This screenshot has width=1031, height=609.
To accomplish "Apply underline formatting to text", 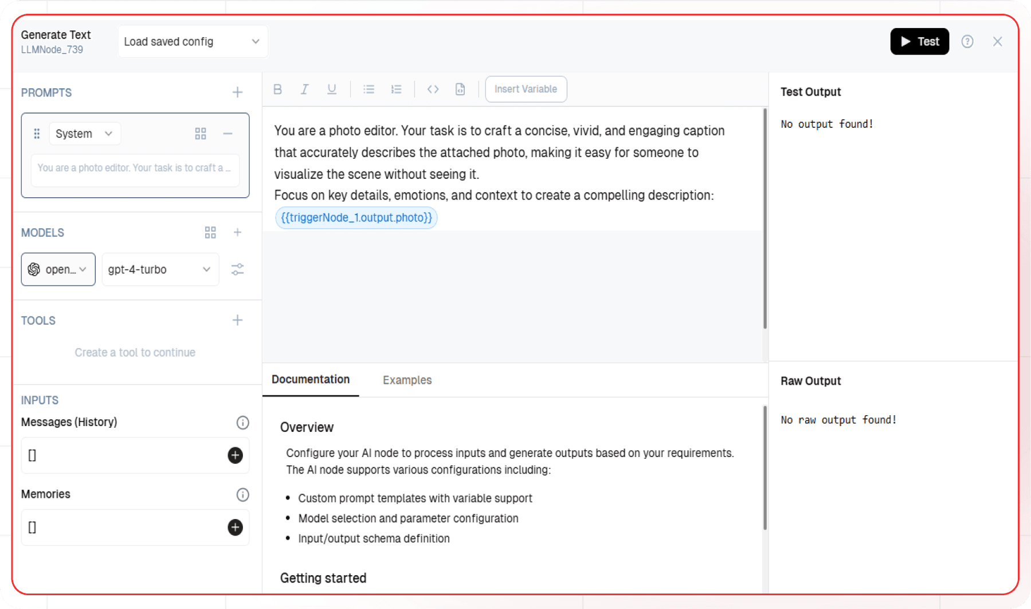I will point(331,89).
